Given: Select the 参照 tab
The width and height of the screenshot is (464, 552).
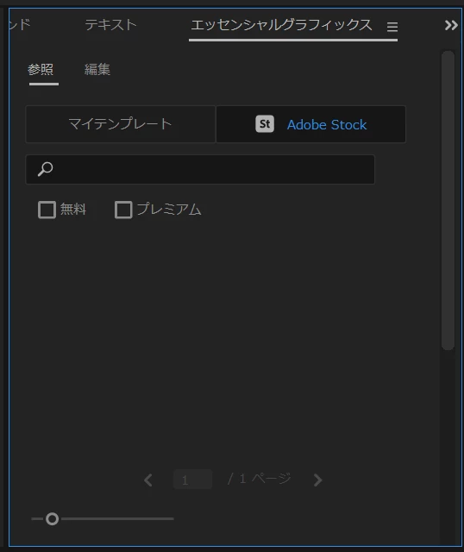Looking at the screenshot, I should [41, 69].
